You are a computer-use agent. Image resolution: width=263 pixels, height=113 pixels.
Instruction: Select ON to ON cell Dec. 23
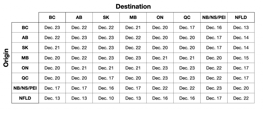pyautogui.click(x=160, y=68)
